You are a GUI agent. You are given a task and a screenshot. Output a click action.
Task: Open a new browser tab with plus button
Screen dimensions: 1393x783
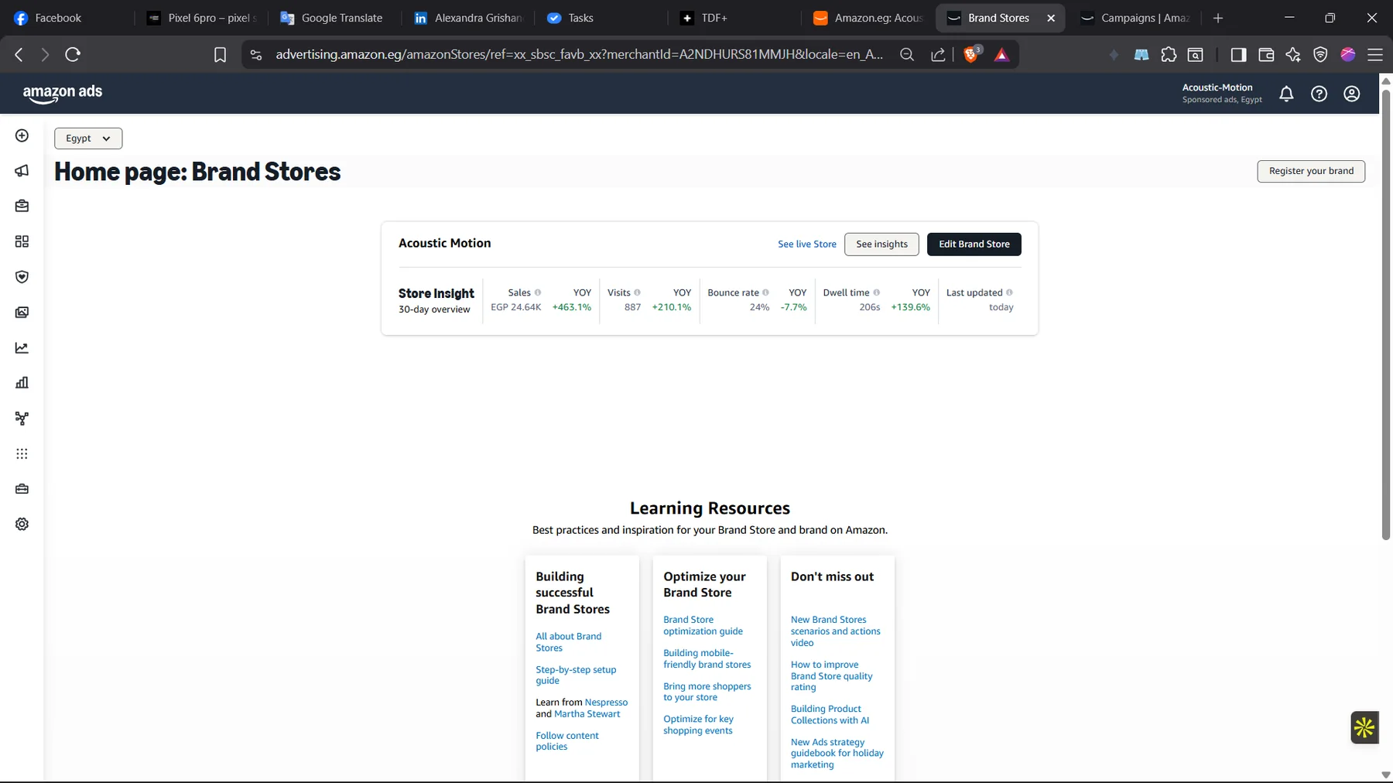[x=1218, y=18]
